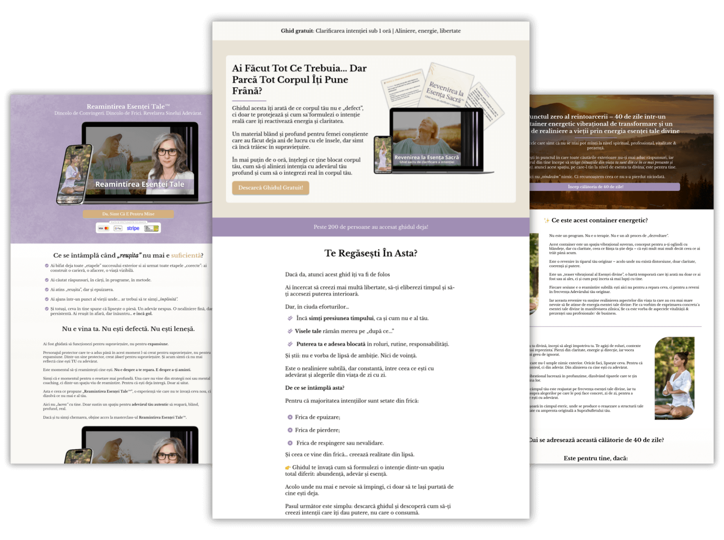This screenshot has height=540, width=724.
Task: Click the bullet icon beside "Frica de respingere sau nevalidare"
Action: pyautogui.click(x=290, y=443)
